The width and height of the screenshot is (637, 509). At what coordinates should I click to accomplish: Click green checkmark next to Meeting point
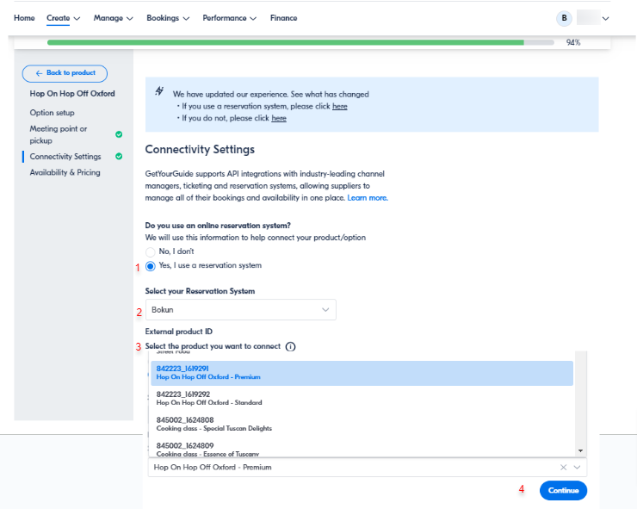click(x=119, y=134)
